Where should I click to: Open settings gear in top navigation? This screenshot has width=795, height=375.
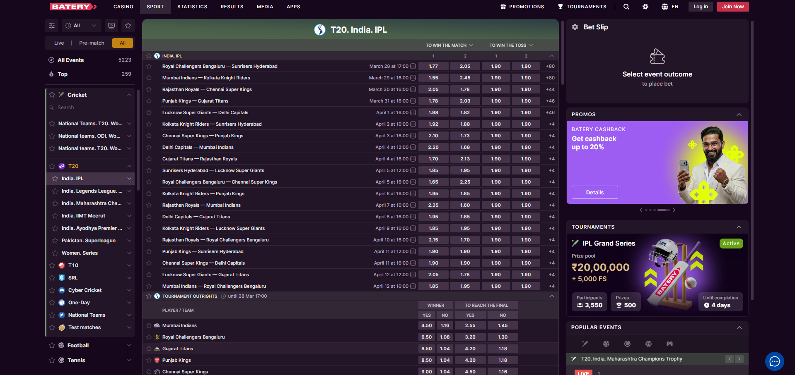645,7
